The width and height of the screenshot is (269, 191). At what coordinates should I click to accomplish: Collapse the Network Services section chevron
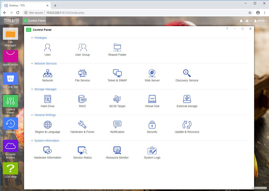click(32, 63)
